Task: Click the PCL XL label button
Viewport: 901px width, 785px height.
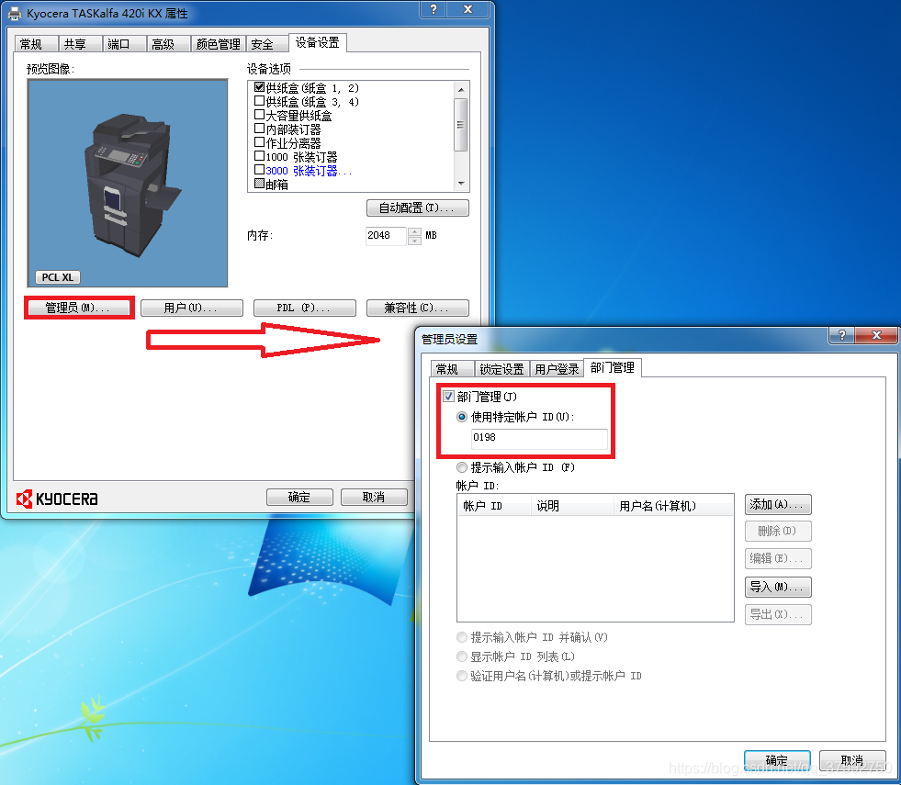Action: [x=58, y=277]
